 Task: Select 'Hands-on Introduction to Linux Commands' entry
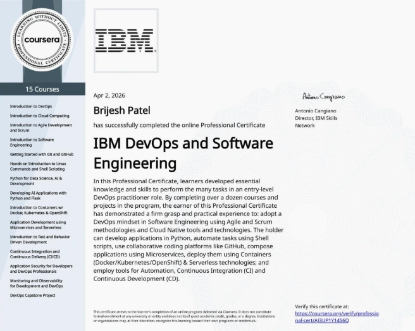(x=38, y=166)
